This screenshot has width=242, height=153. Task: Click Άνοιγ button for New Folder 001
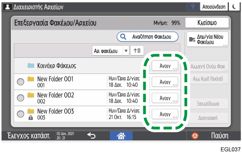pos(164,82)
